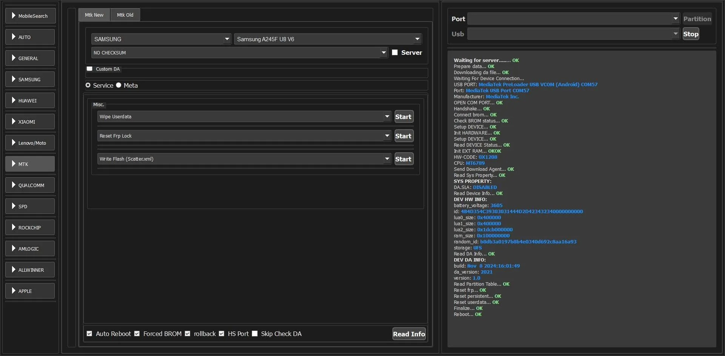
Task: Click the Reboot... OK log line
Action: point(468,314)
